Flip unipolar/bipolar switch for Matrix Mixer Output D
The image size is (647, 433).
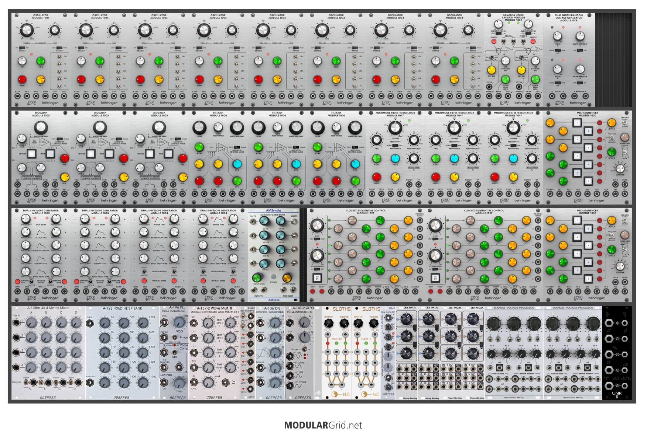click(70, 383)
